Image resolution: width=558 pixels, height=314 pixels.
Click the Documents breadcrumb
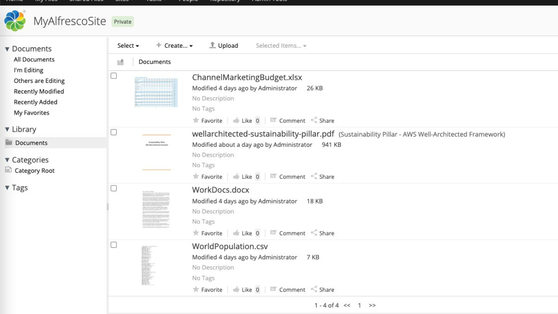coord(155,62)
